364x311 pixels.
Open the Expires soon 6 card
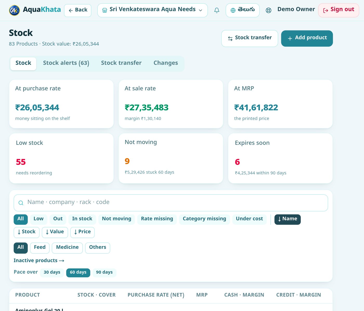(x=280, y=158)
